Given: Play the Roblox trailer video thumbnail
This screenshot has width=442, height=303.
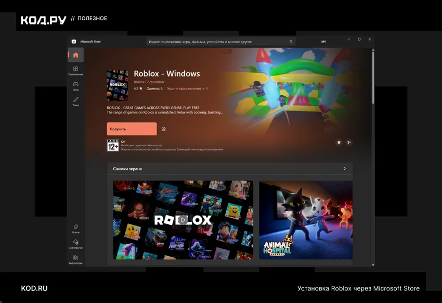Looking at the screenshot, I should (x=183, y=220).
